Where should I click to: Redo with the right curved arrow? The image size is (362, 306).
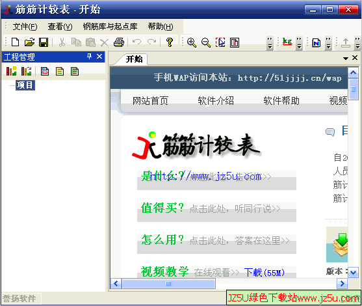point(151,42)
